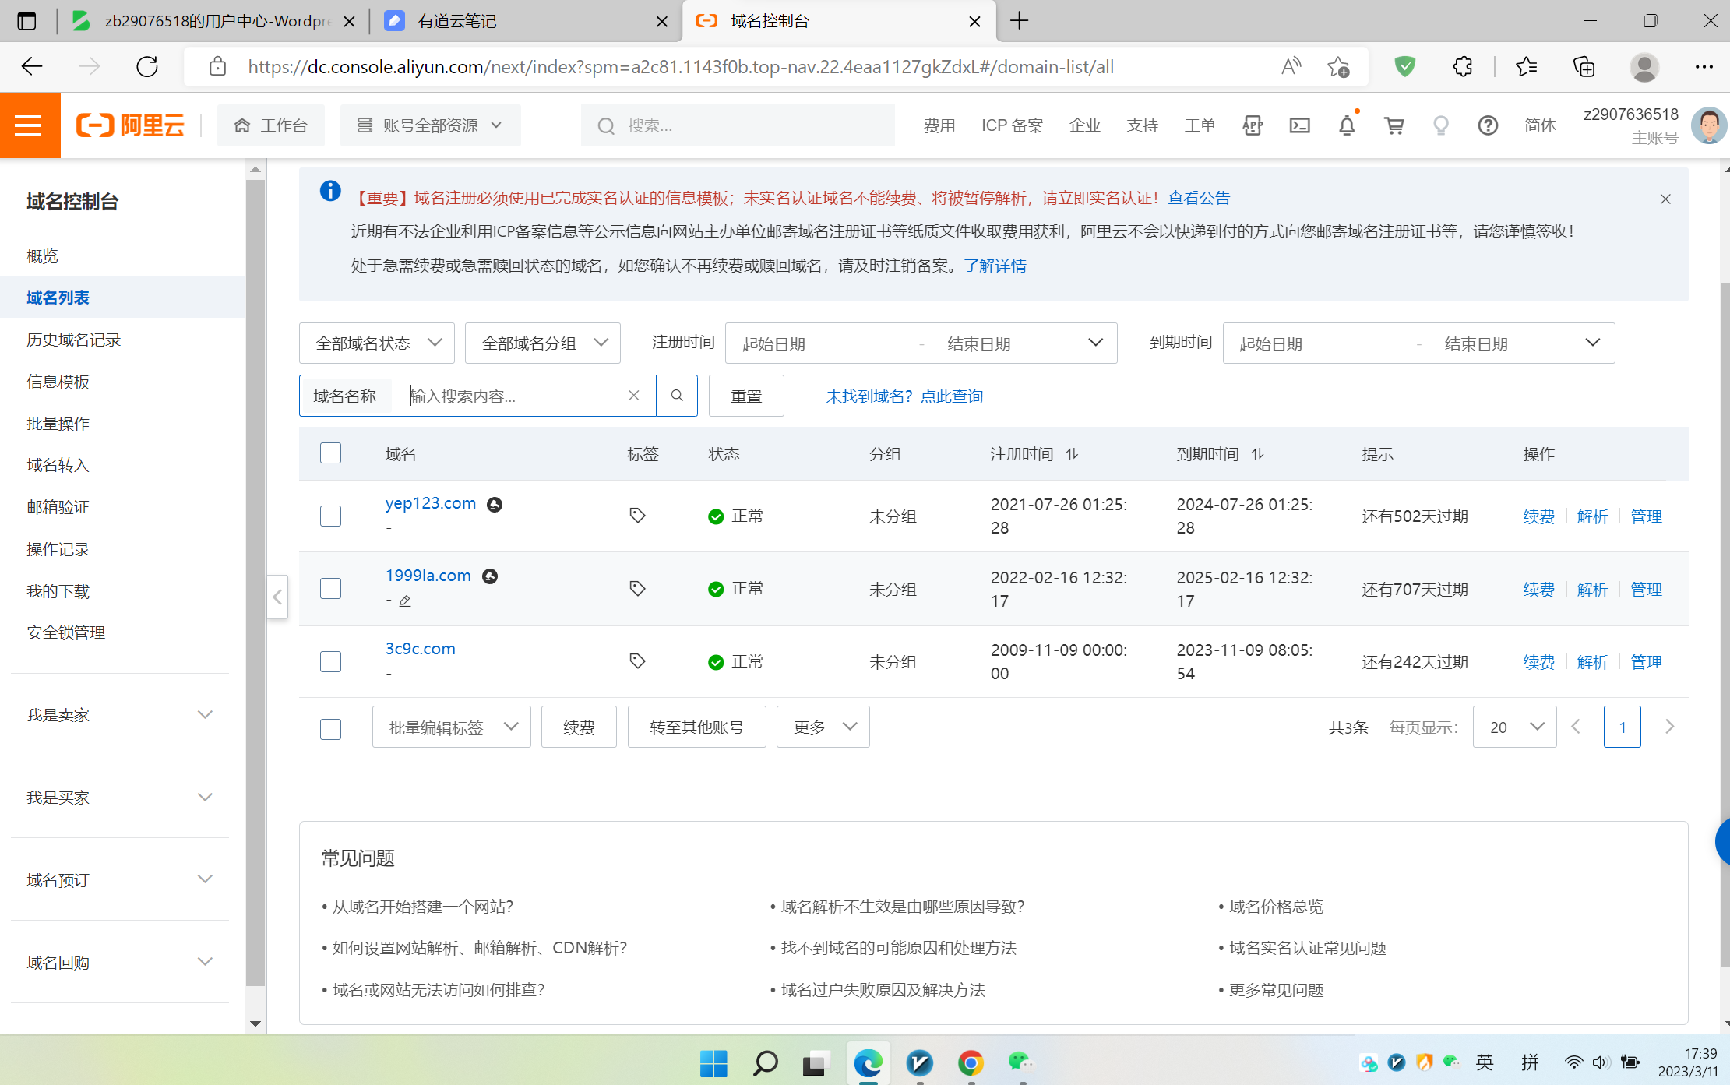Image resolution: width=1730 pixels, height=1085 pixels.
Task: Click the edit pencil under 1999la.com
Action: [405, 601]
